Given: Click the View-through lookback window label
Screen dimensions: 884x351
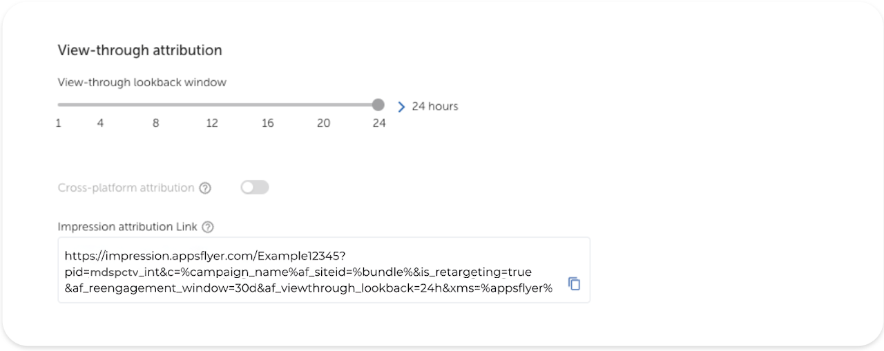Looking at the screenshot, I should [x=142, y=82].
